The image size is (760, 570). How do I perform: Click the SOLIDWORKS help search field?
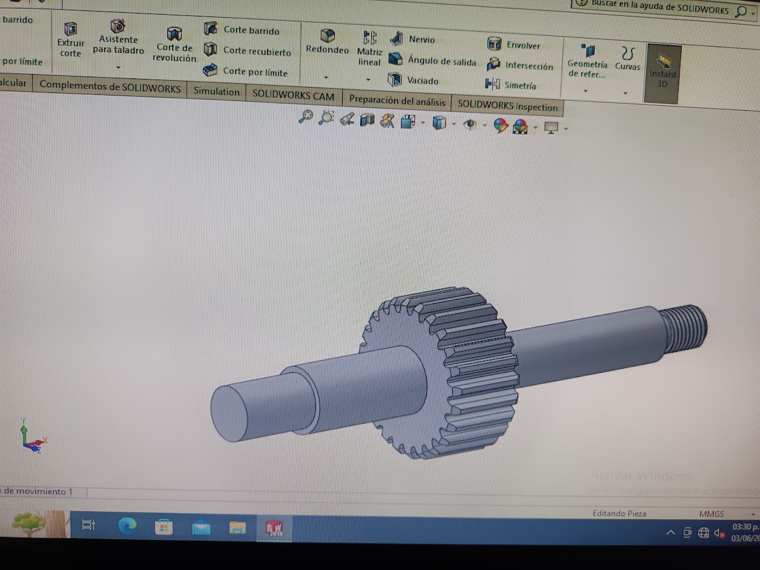(658, 9)
